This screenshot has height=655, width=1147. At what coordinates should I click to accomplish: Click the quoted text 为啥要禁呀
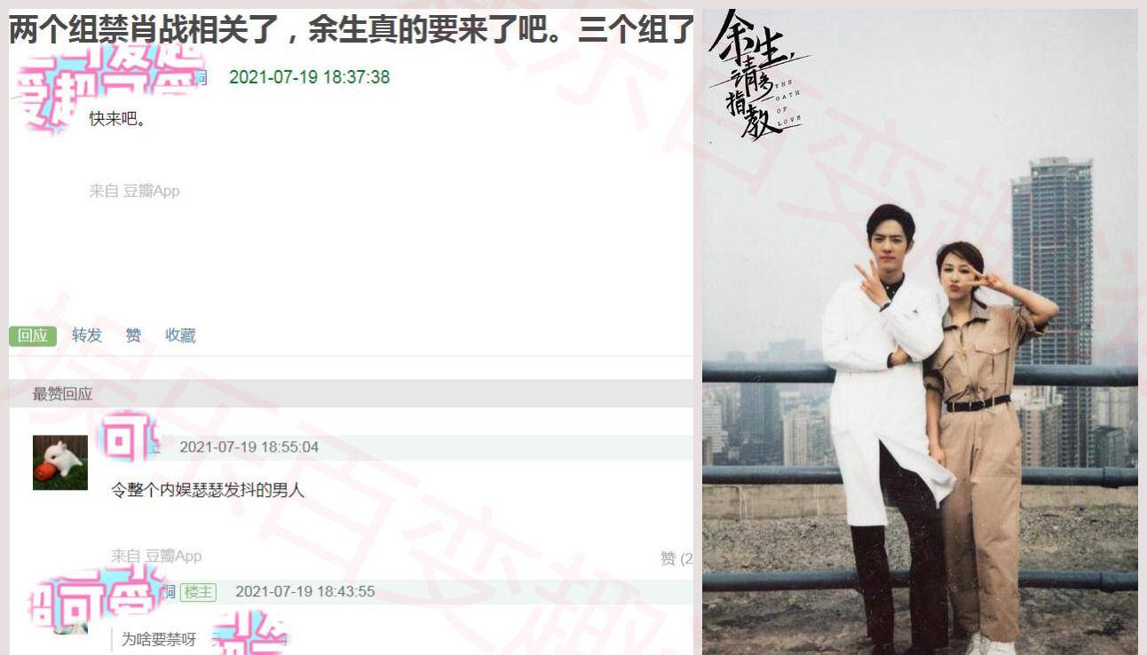point(159,639)
